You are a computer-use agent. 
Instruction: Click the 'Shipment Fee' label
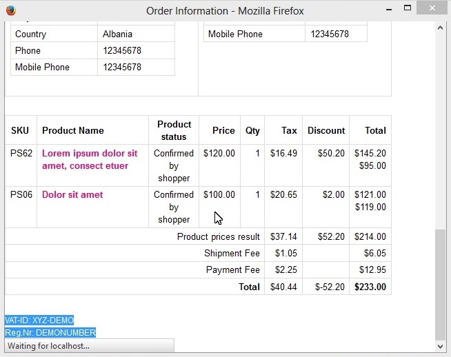[x=232, y=253]
